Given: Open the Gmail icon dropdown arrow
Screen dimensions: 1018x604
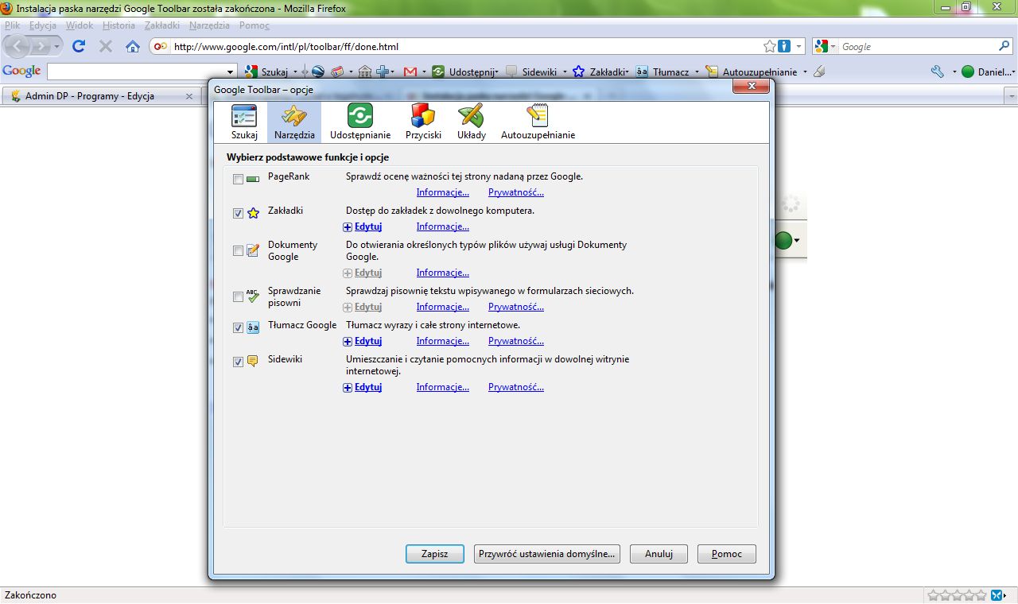Looking at the screenshot, I should tap(424, 72).
